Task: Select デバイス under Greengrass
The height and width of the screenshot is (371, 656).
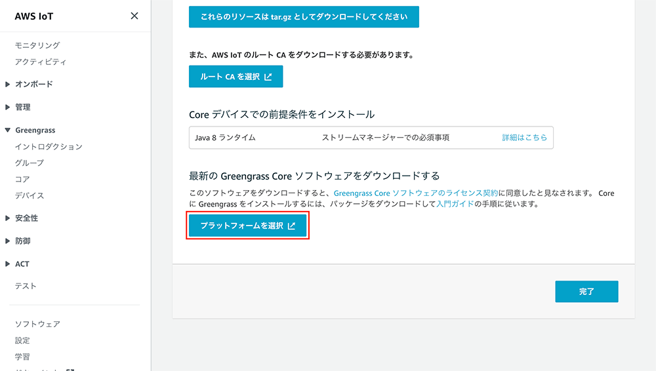Action: (x=30, y=196)
